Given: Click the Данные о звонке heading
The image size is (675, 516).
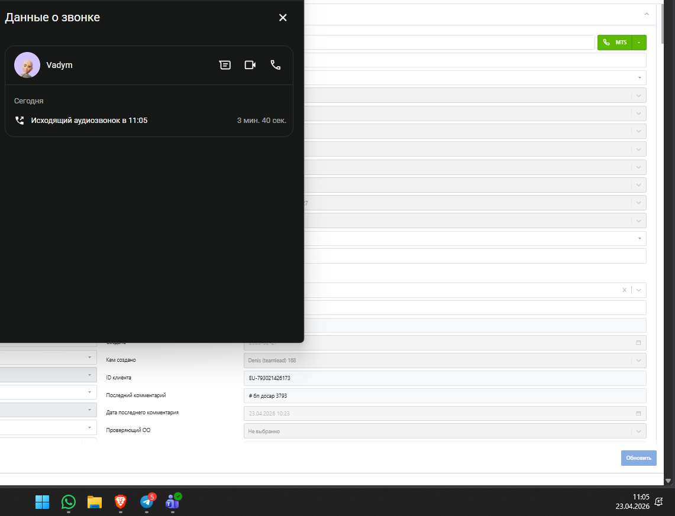Looking at the screenshot, I should (x=53, y=17).
